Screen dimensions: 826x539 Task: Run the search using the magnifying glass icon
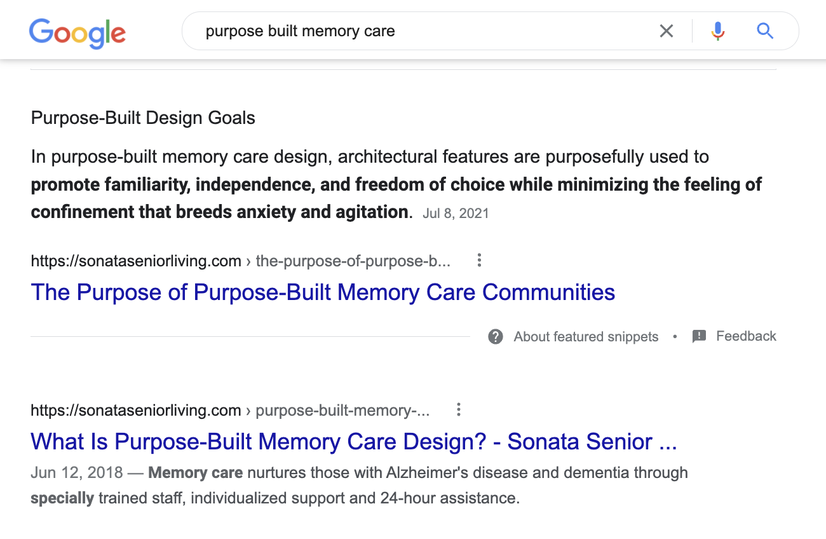765,31
